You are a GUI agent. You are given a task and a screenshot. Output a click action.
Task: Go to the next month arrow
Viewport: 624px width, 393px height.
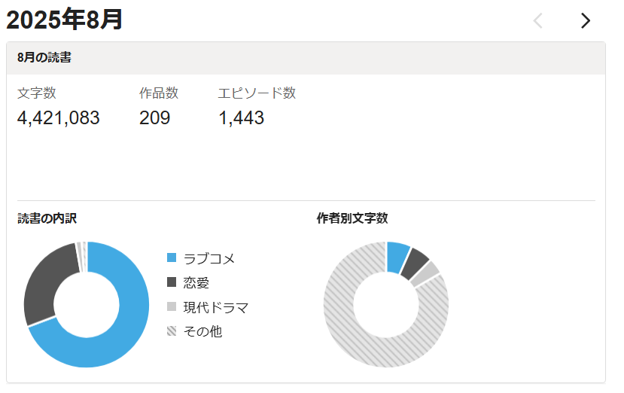click(585, 21)
